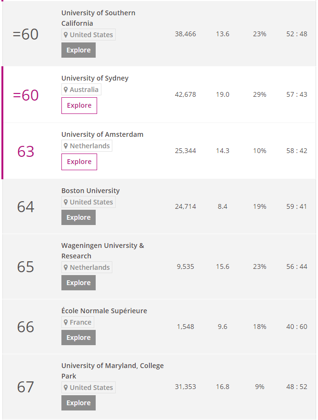This screenshot has width=318, height=420.
Task: Click France location pin icon
Action: point(66,322)
